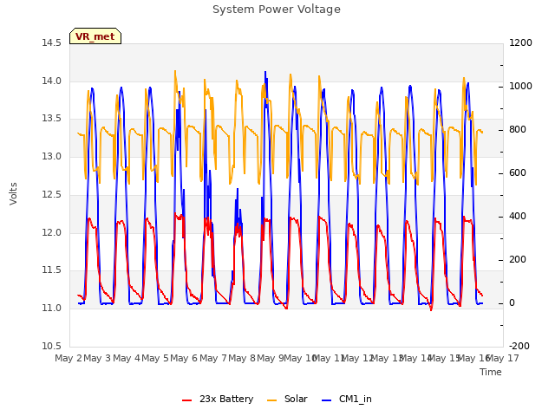Image resolution: width=555 pixels, height=416 pixels.
Task: Click the 14.0 left axis label
Action: (x=51, y=81)
